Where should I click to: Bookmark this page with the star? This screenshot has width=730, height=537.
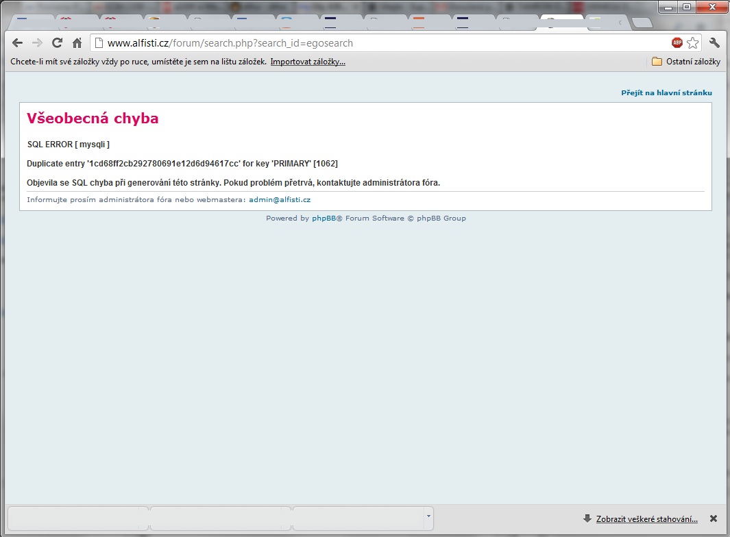[x=693, y=43]
